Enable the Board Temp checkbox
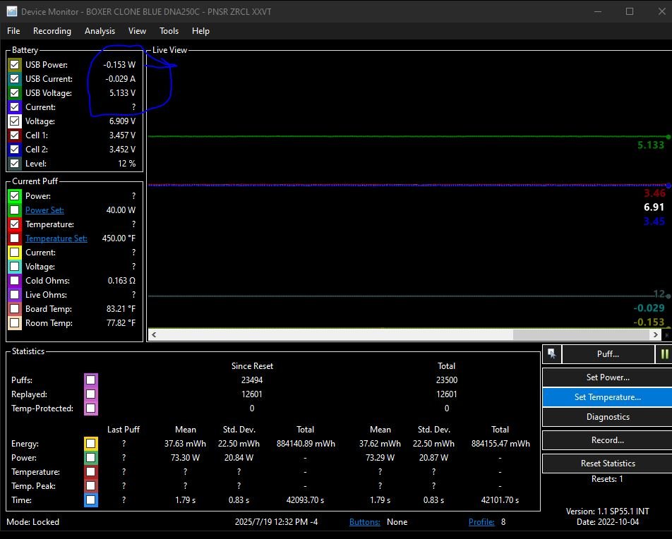The height and width of the screenshot is (539, 672). (x=14, y=309)
